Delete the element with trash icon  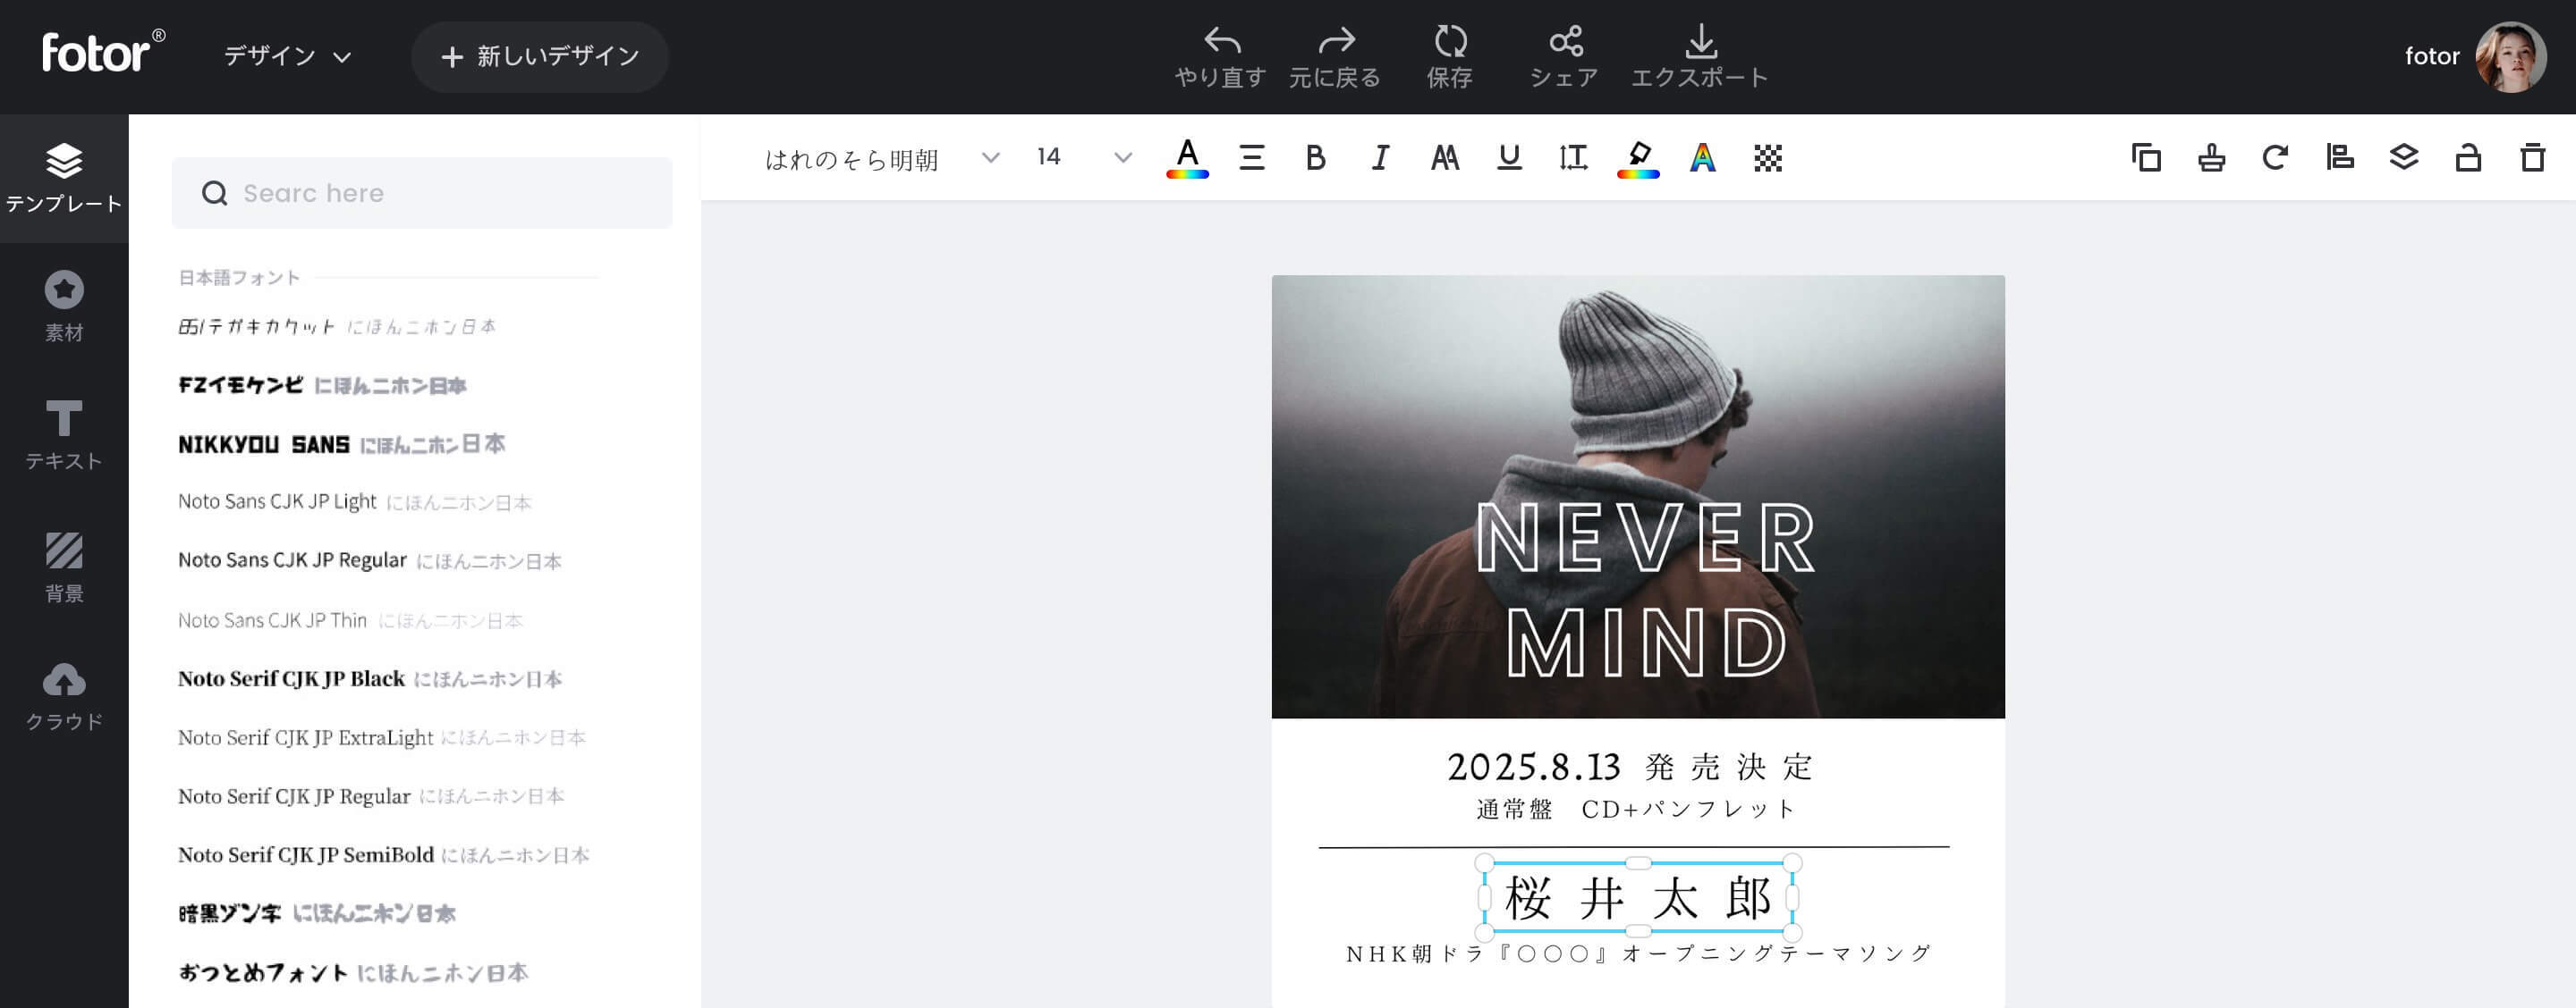2533,158
